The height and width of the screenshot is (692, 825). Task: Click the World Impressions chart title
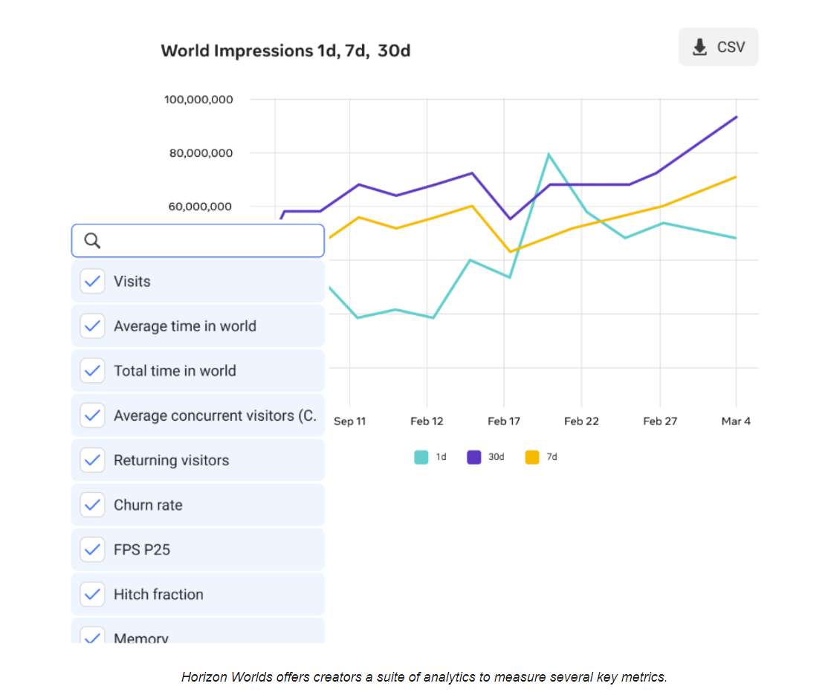coord(285,51)
